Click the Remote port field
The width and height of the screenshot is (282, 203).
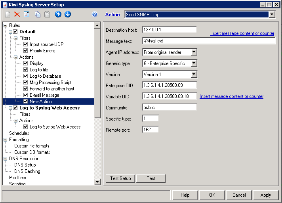pyautogui.click(x=151, y=130)
